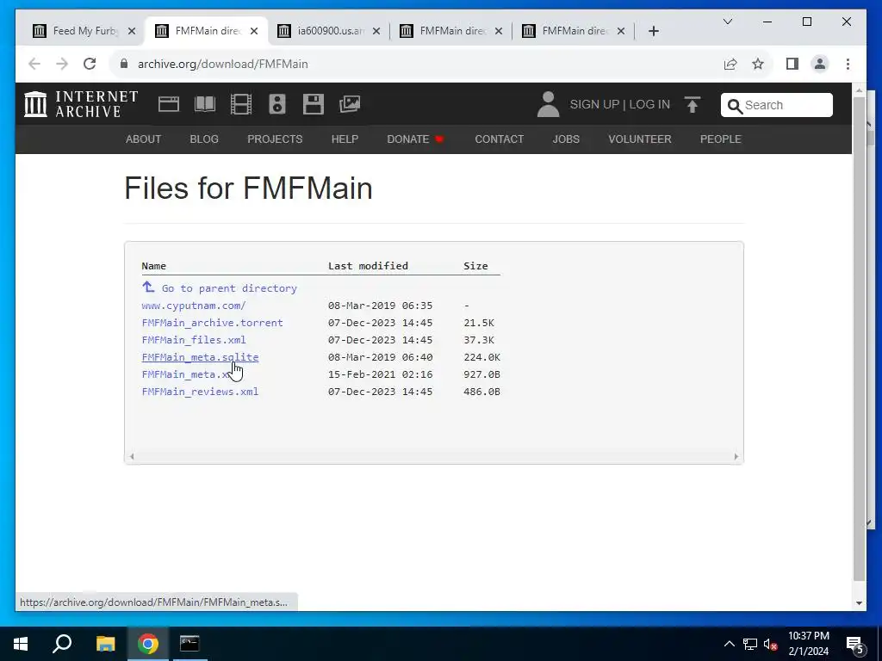
Task: Open the Software floppy disk icon
Action: click(x=314, y=104)
